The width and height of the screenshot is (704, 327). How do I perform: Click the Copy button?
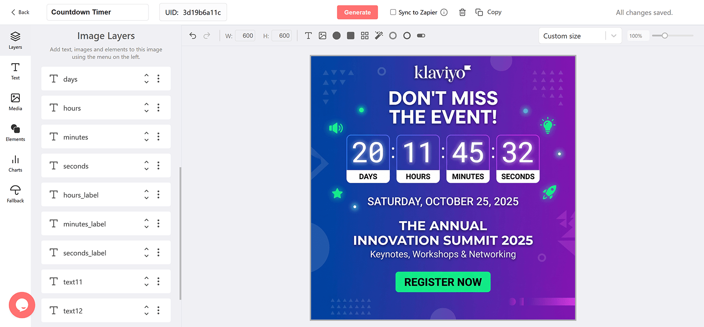click(488, 12)
